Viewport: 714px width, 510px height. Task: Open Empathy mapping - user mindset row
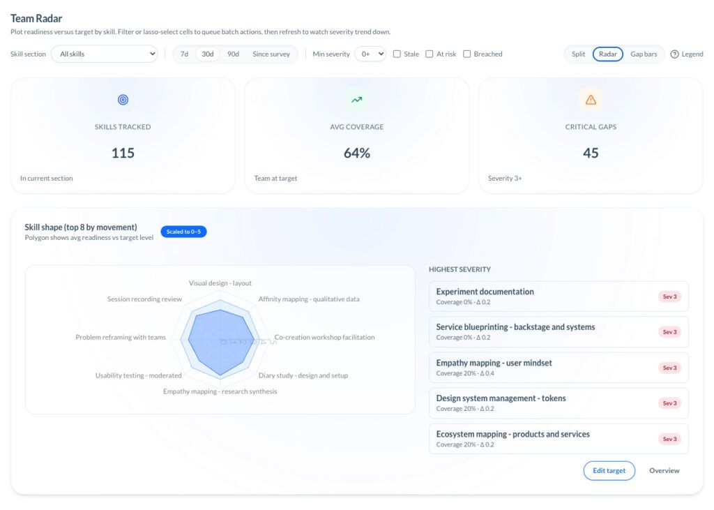pos(559,368)
